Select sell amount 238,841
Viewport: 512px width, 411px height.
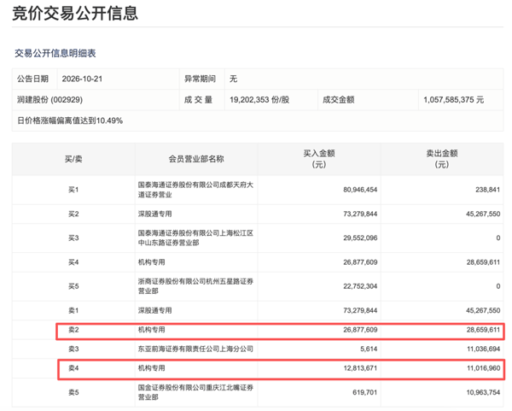coord(487,190)
